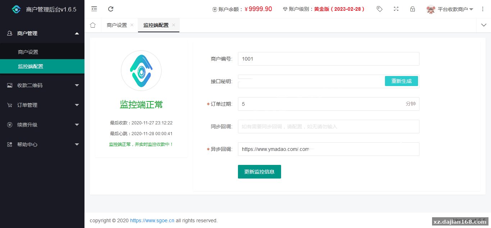Click the 商户管理后台v1.6.5 title
Viewport: 491px width, 228px height.
coord(51,10)
